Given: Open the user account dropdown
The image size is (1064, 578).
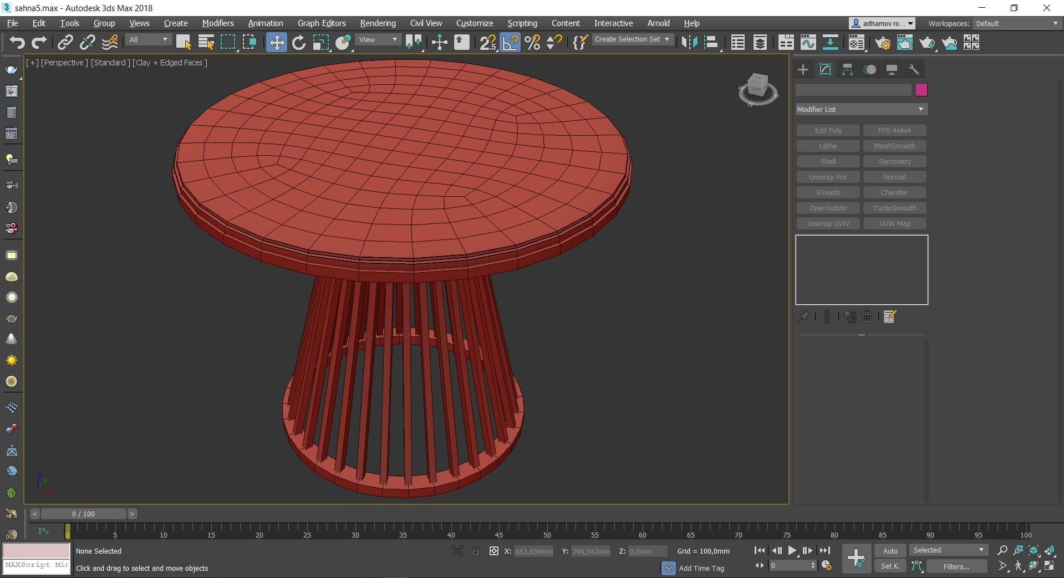Looking at the screenshot, I should pos(882,23).
